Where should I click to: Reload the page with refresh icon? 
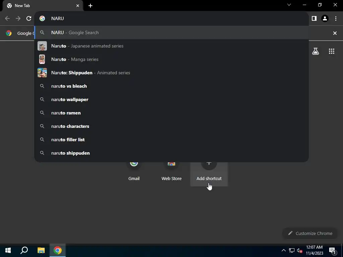tap(29, 18)
